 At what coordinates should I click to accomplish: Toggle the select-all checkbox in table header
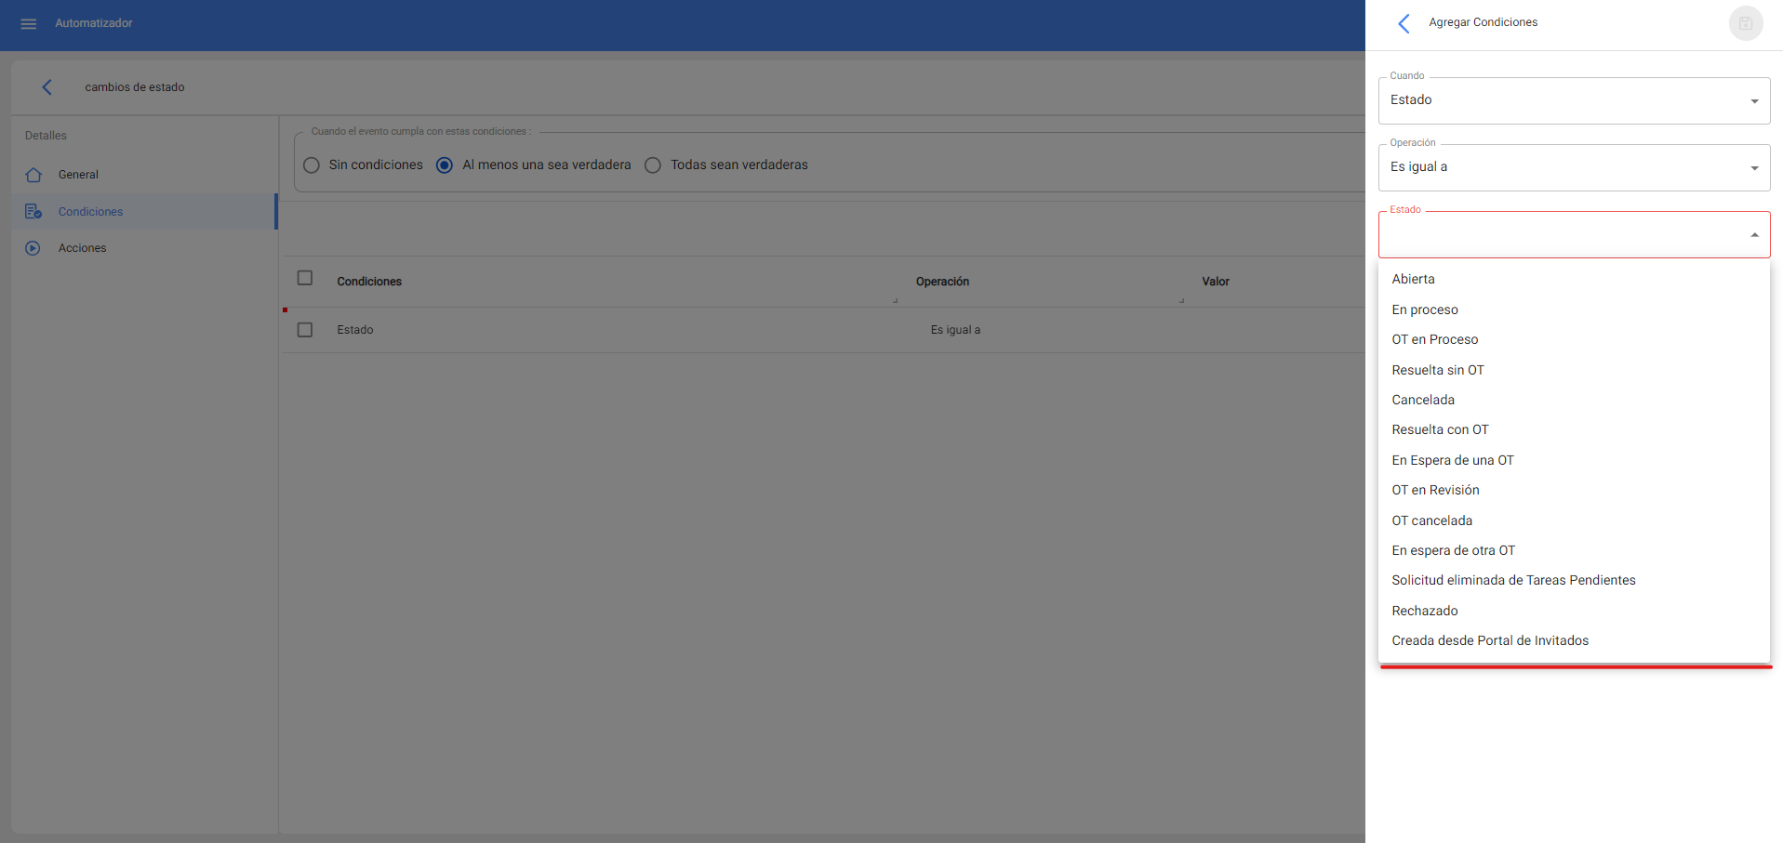(305, 278)
